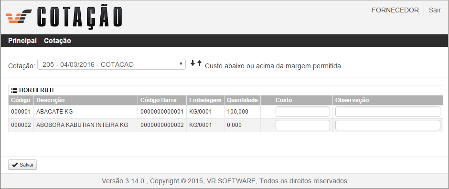This screenshot has height=189, width=449.
Task: Click quantity 0,000
Action: pyautogui.click(x=234, y=125)
